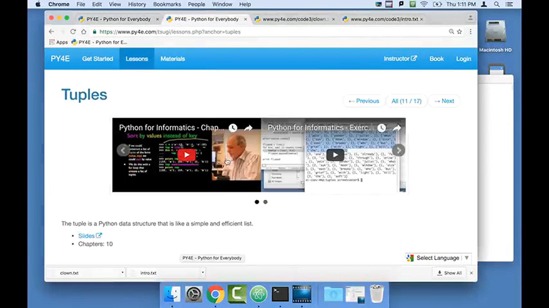The image size is (549, 308).
Task: Open the user account menu bar icon
Action: [x=484, y=4]
